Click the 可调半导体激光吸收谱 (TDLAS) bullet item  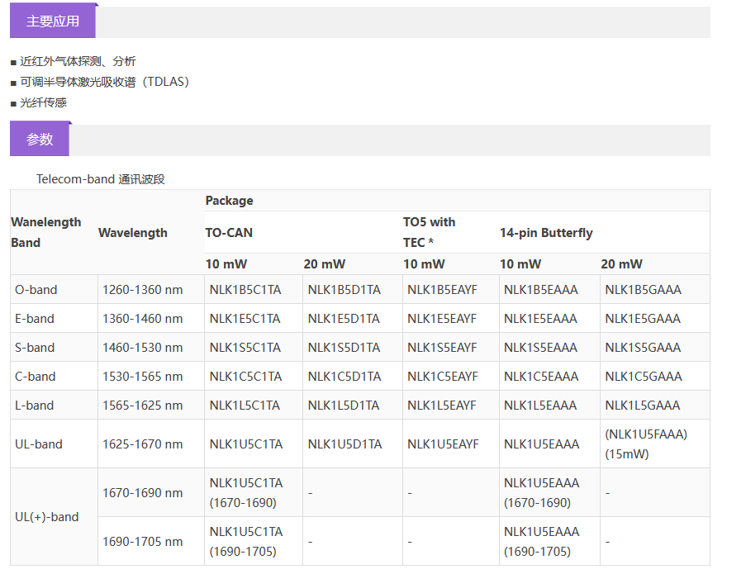[x=104, y=82]
